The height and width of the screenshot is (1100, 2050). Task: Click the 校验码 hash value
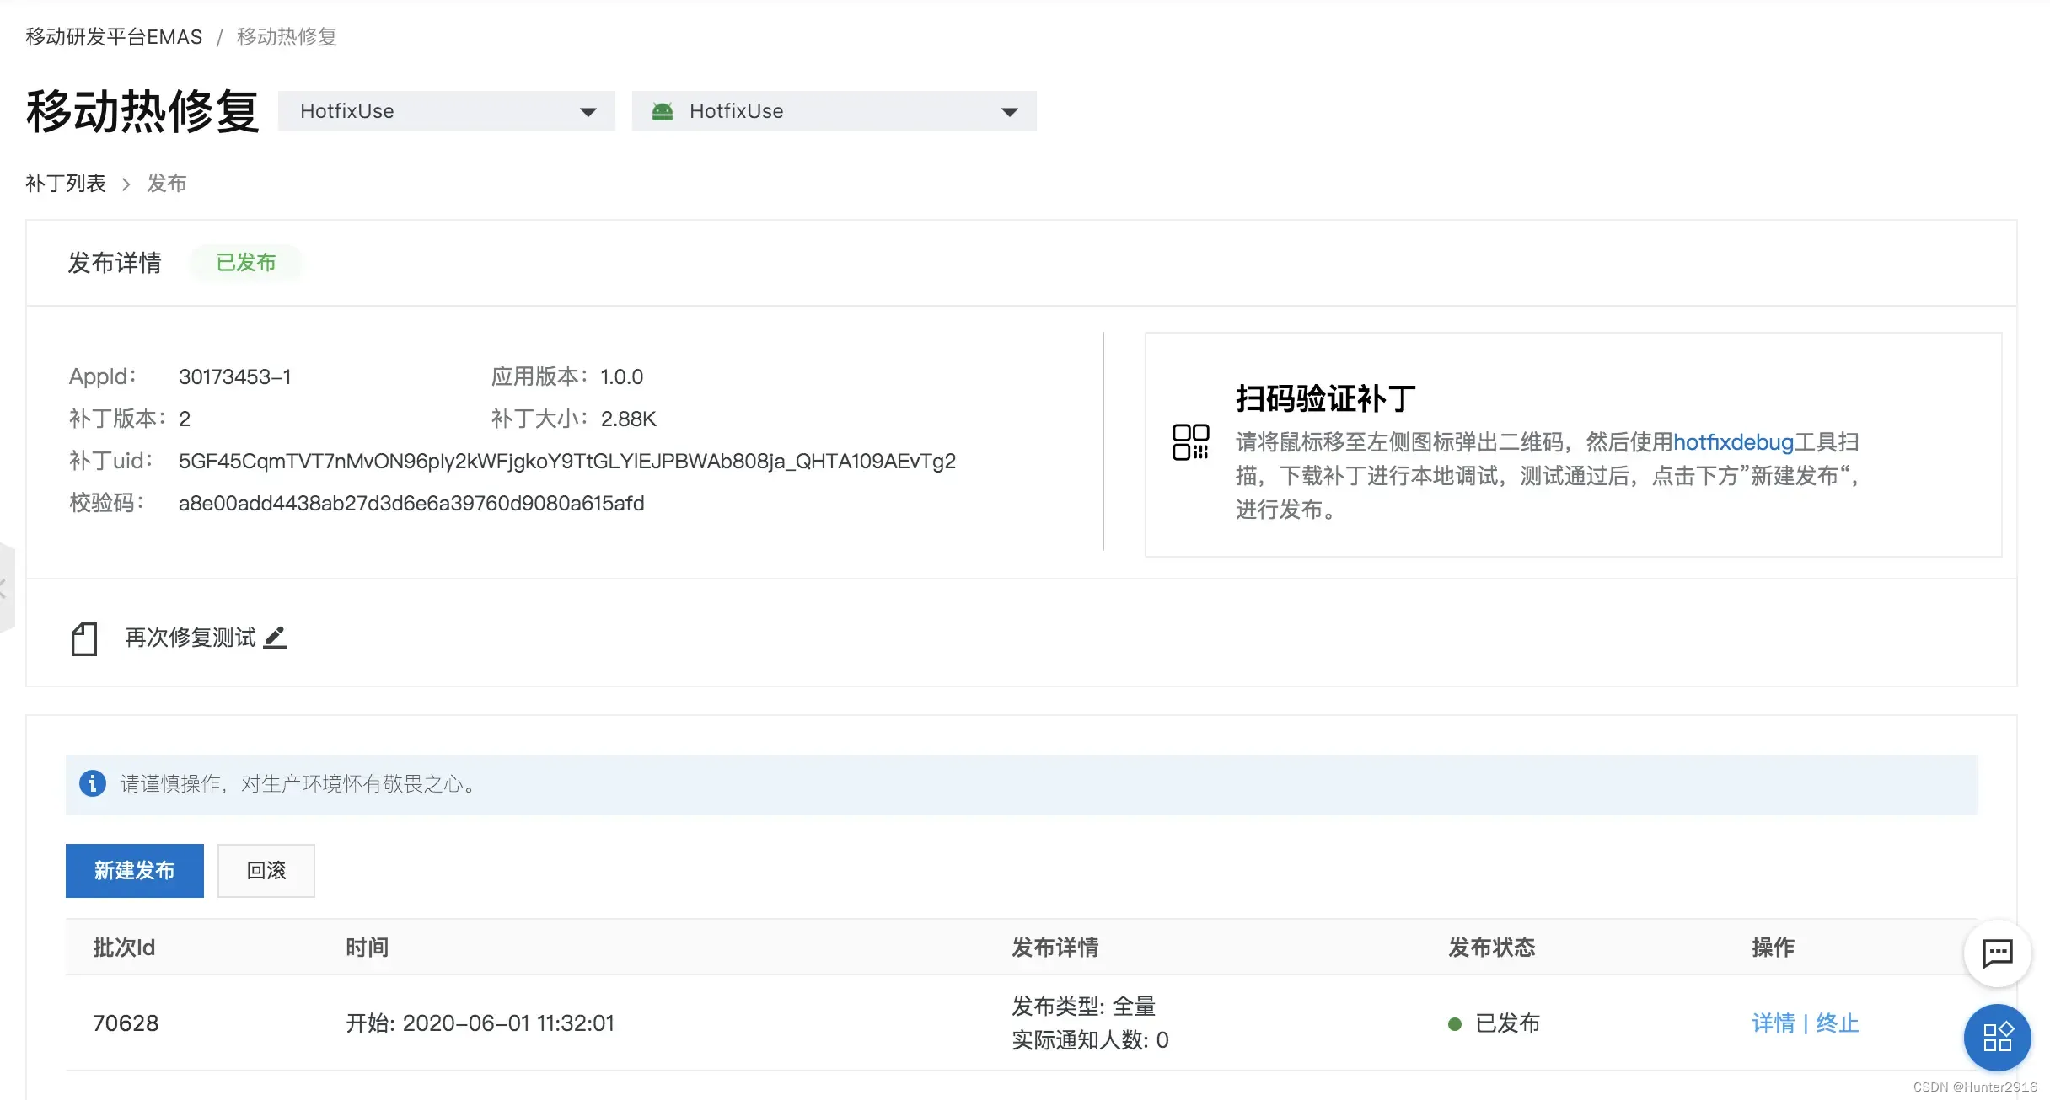click(x=411, y=503)
